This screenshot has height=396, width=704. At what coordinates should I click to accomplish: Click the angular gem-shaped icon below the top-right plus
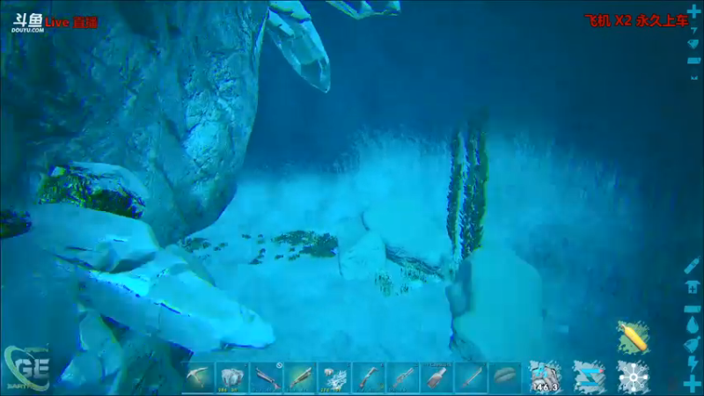[693, 43]
